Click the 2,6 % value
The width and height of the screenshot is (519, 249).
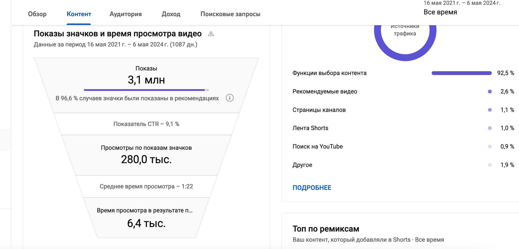(x=507, y=91)
